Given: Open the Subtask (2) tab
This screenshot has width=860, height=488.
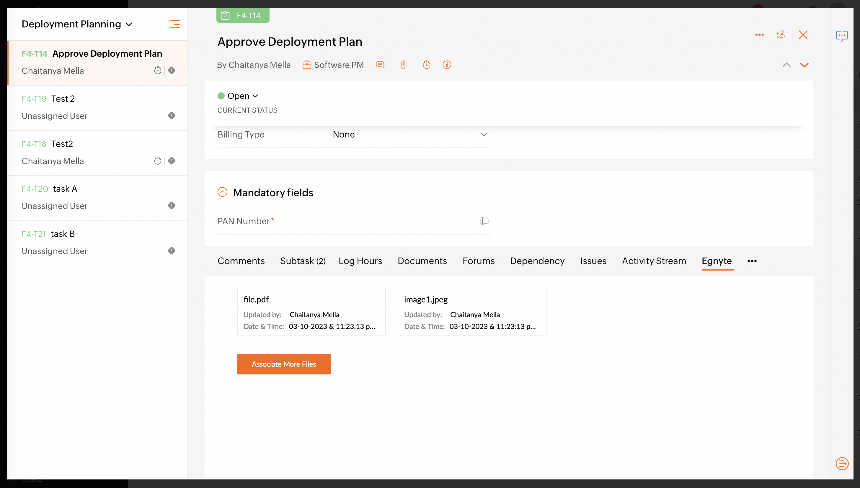Looking at the screenshot, I should pos(302,261).
